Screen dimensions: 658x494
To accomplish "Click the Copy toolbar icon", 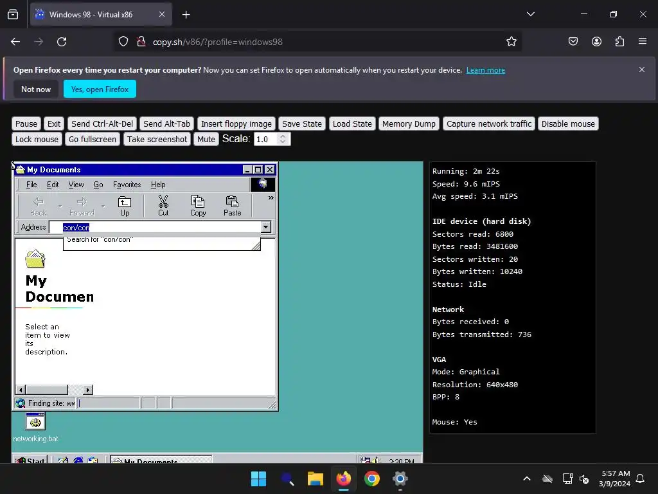I will pyautogui.click(x=198, y=206).
